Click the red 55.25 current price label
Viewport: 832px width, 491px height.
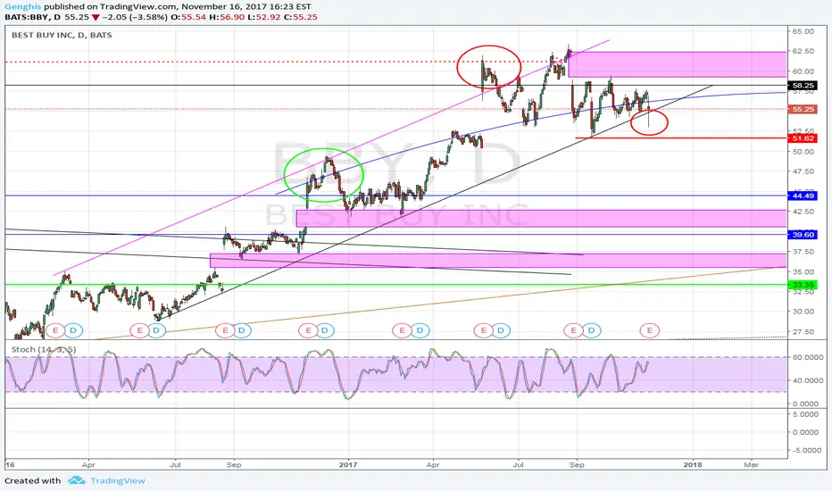click(x=803, y=109)
